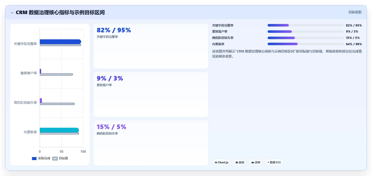Click the blue 实际完成 legend color box

point(34,159)
